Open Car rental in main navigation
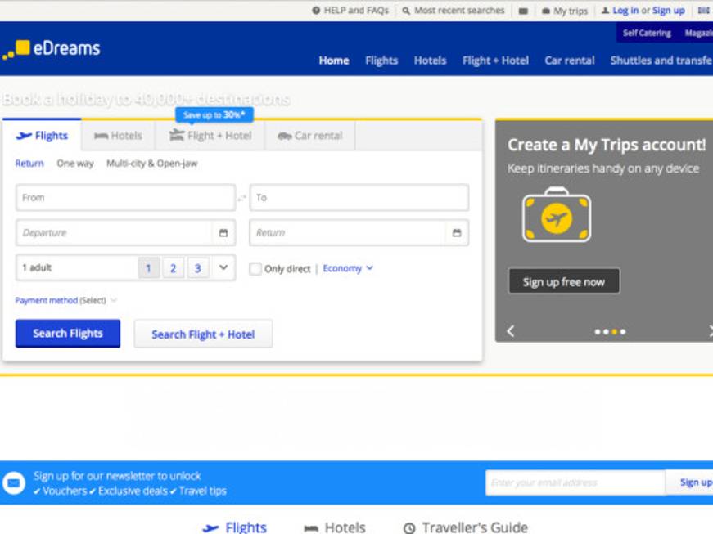Viewport: 713px width, 534px height. click(x=569, y=61)
